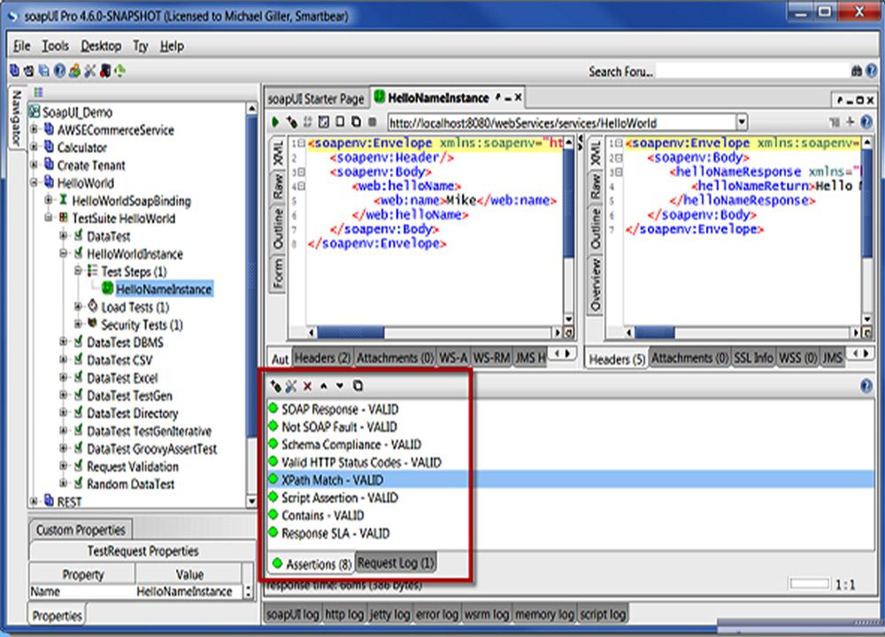Click the help icon in the request editor toolbar
Viewport: 885px width, 637px height.
pos(866,121)
